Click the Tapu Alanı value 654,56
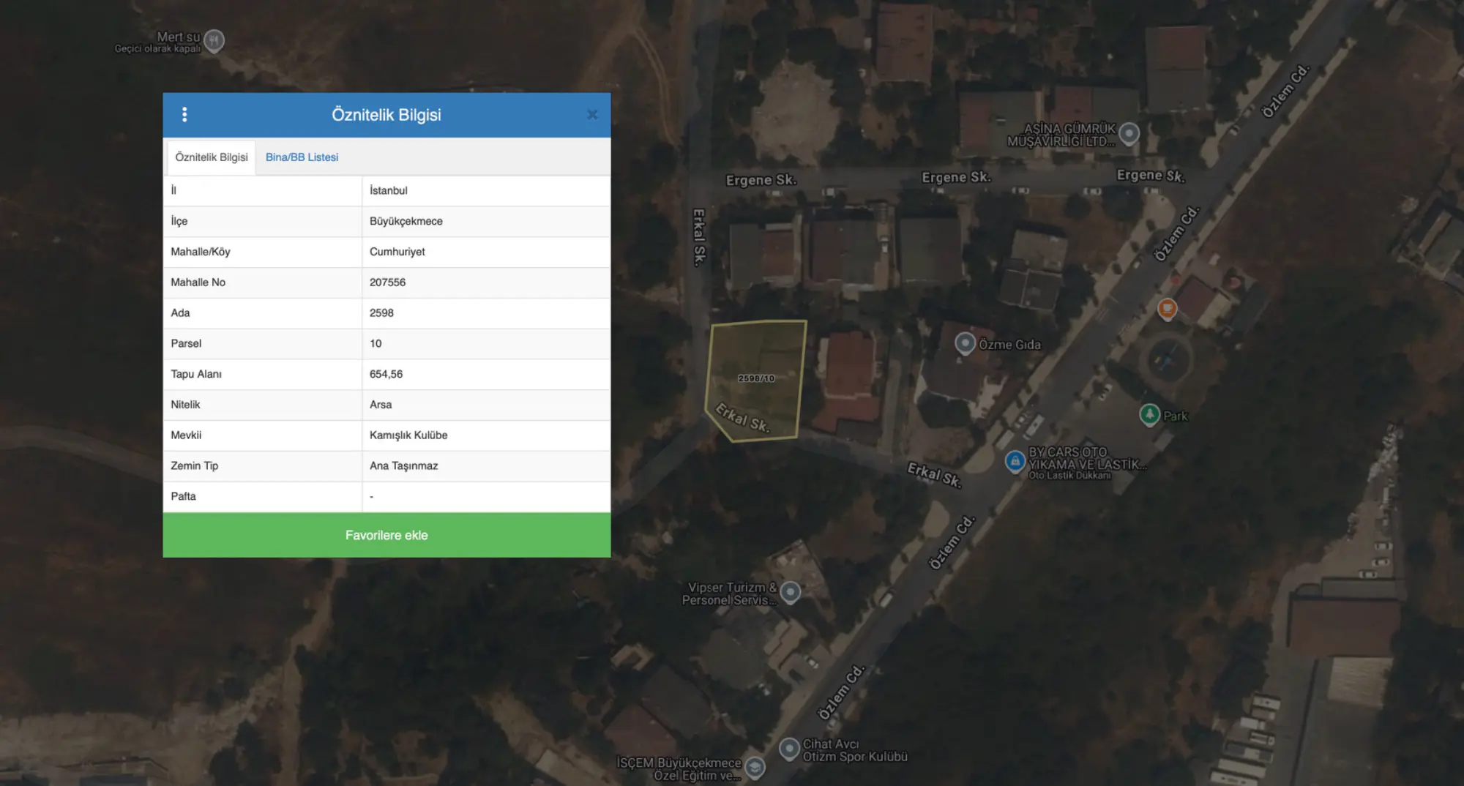 click(486, 374)
